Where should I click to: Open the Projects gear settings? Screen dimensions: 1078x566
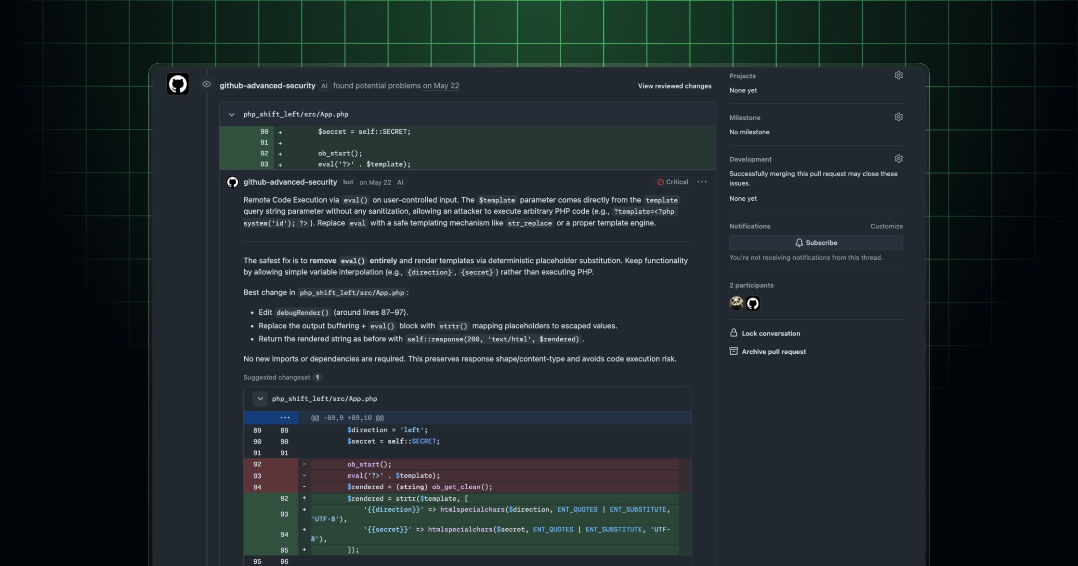tap(898, 75)
